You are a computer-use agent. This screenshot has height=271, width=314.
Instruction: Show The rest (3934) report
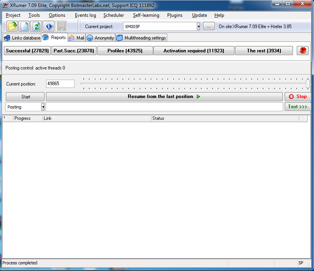[x=264, y=50]
